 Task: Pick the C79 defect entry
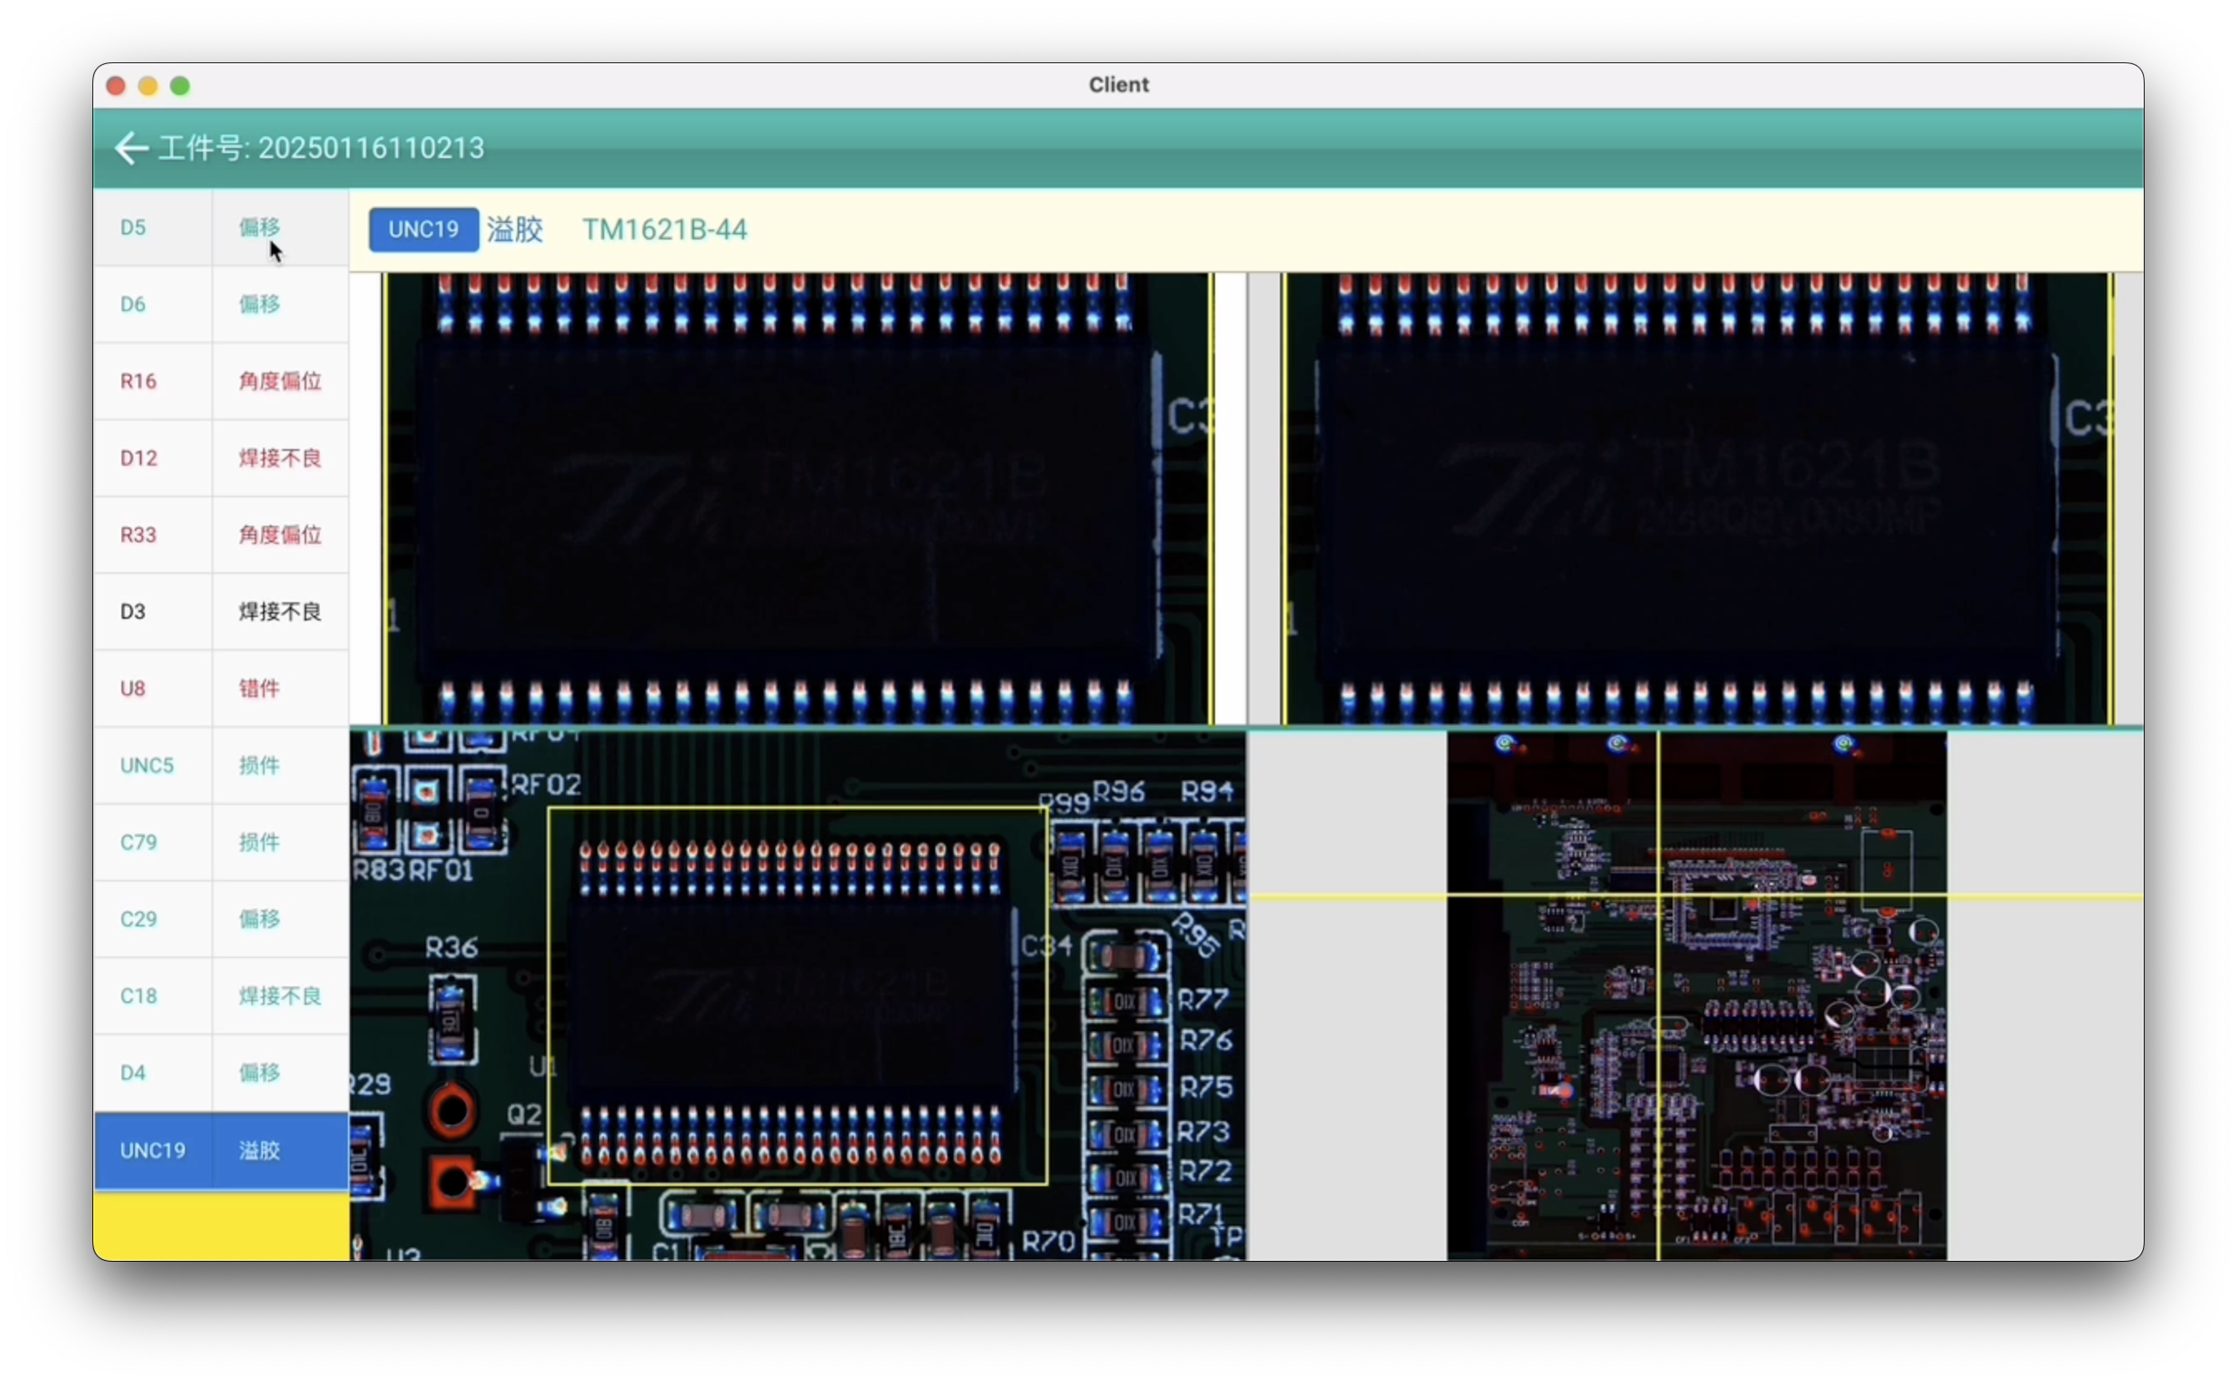tap(220, 842)
